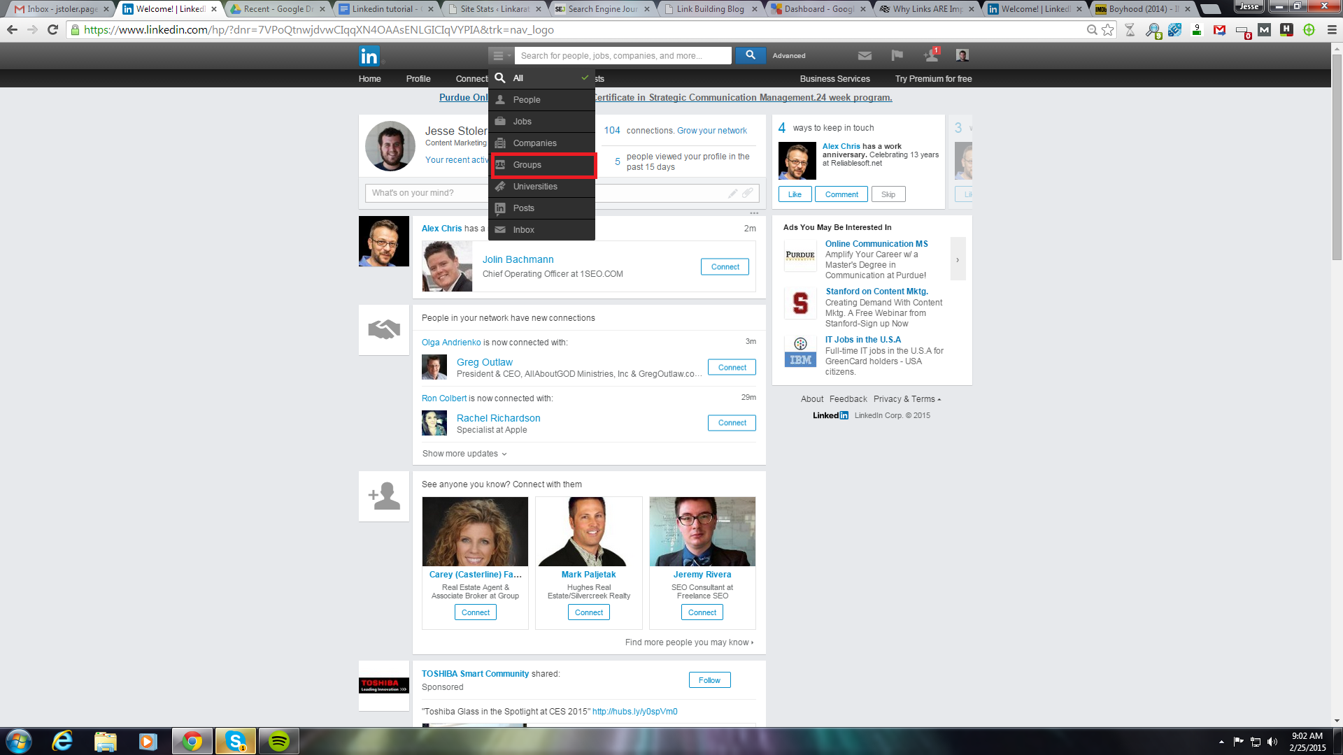Screen dimensions: 1343x755
Task: Click Try Premium for free
Action: 933,79
